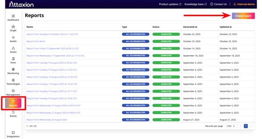This screenshot has height=139, width=262.
Task: Click 'September 18, 2025' Generated at cell
Action: (x=193, y=56)
